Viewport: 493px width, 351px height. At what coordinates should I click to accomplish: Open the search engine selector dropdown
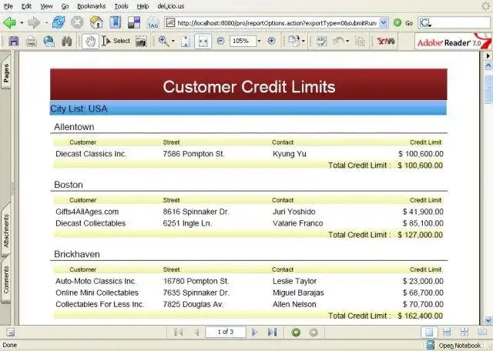(x=425, y=23)
